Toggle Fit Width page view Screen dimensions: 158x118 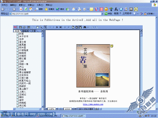[x=80, y=27]
